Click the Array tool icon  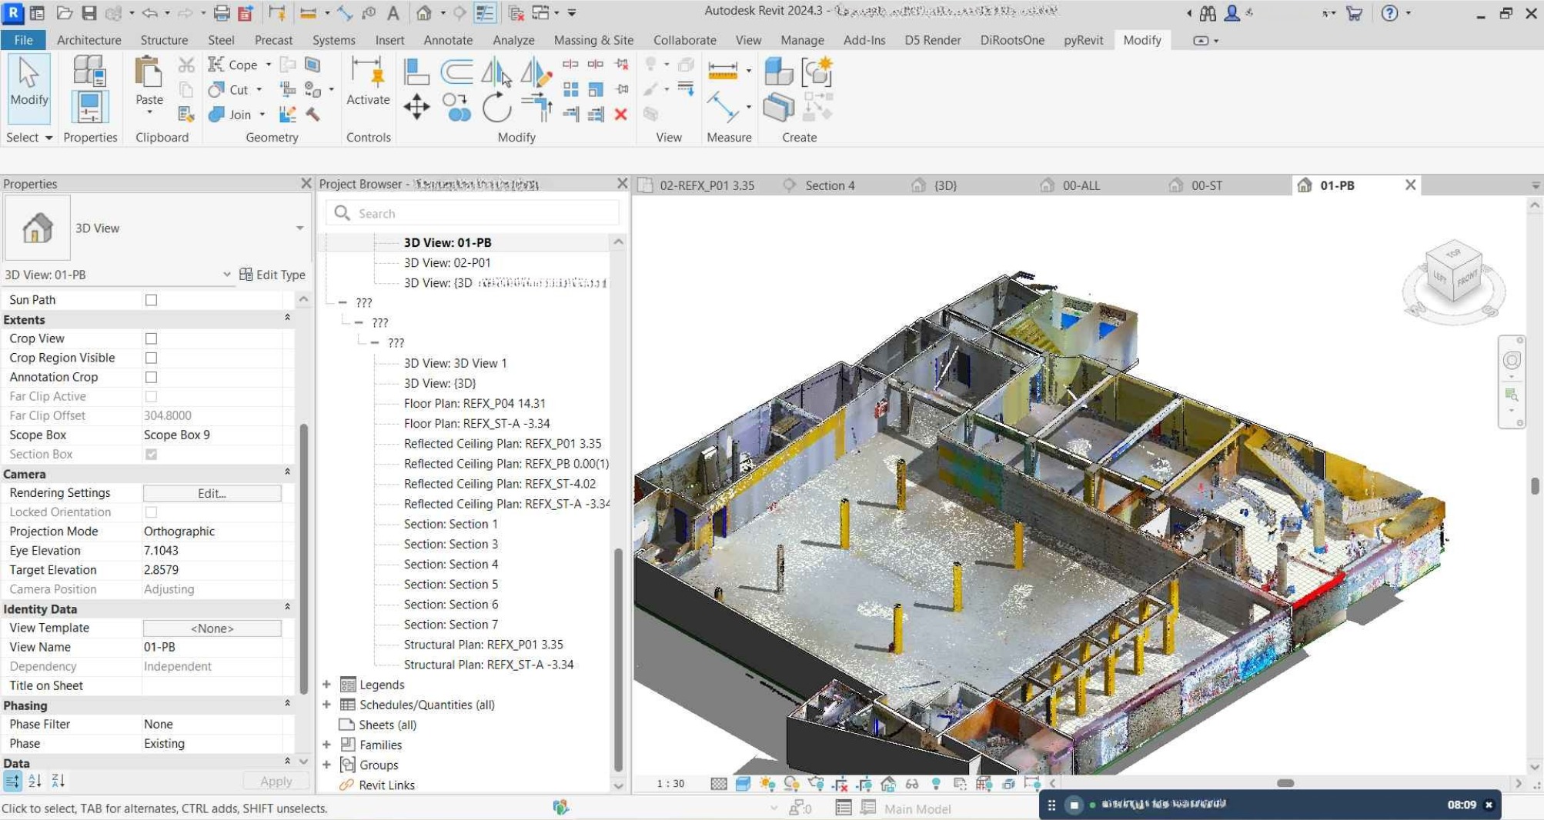570,89
